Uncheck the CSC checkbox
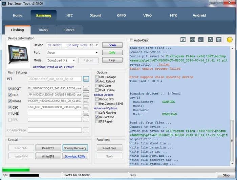Screen dimensions: 237x180 pyautogui.click(x=10, y=107)
